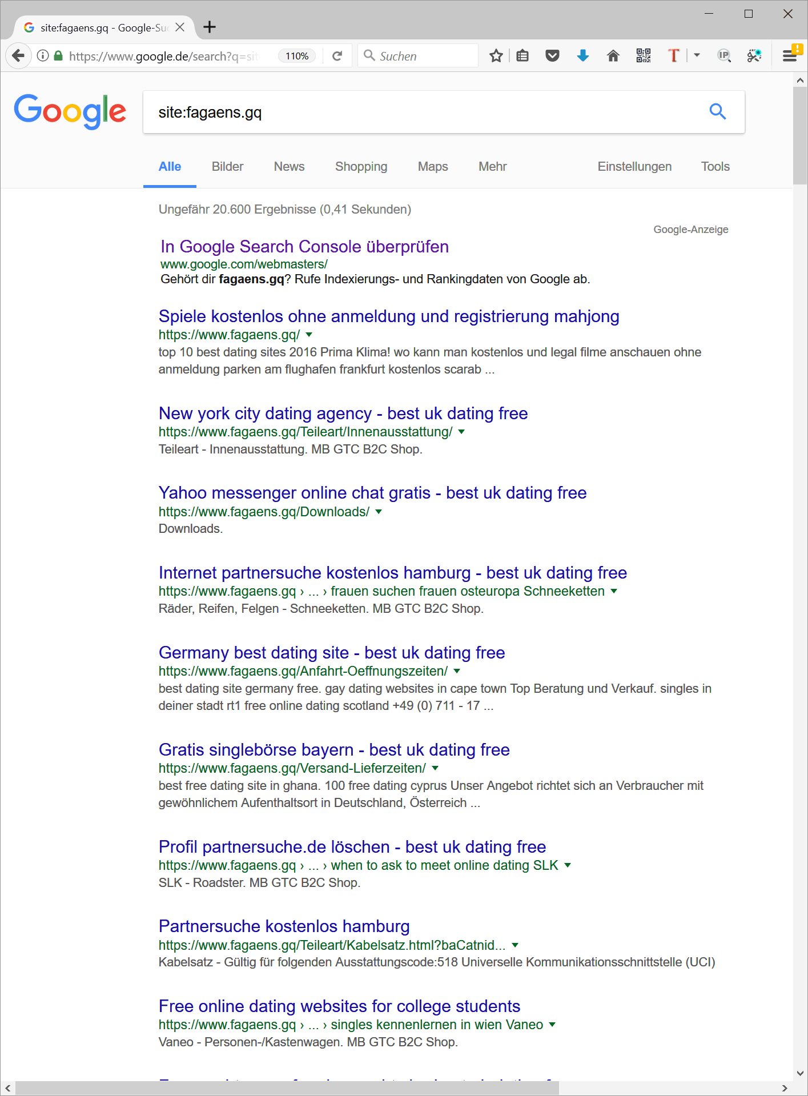Open 'Spiele kostenlos ohne anmeldung' result
808x1096 pixels.
coord(389,316)
